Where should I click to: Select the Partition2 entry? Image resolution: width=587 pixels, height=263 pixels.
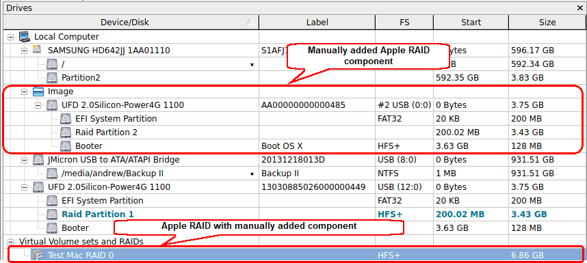81,78
